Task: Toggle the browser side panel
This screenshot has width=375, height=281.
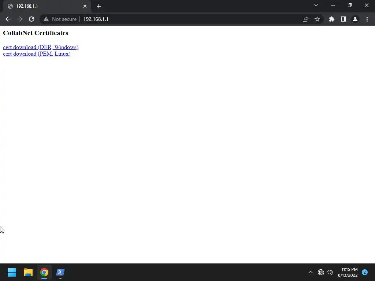Action: [344, 19]
